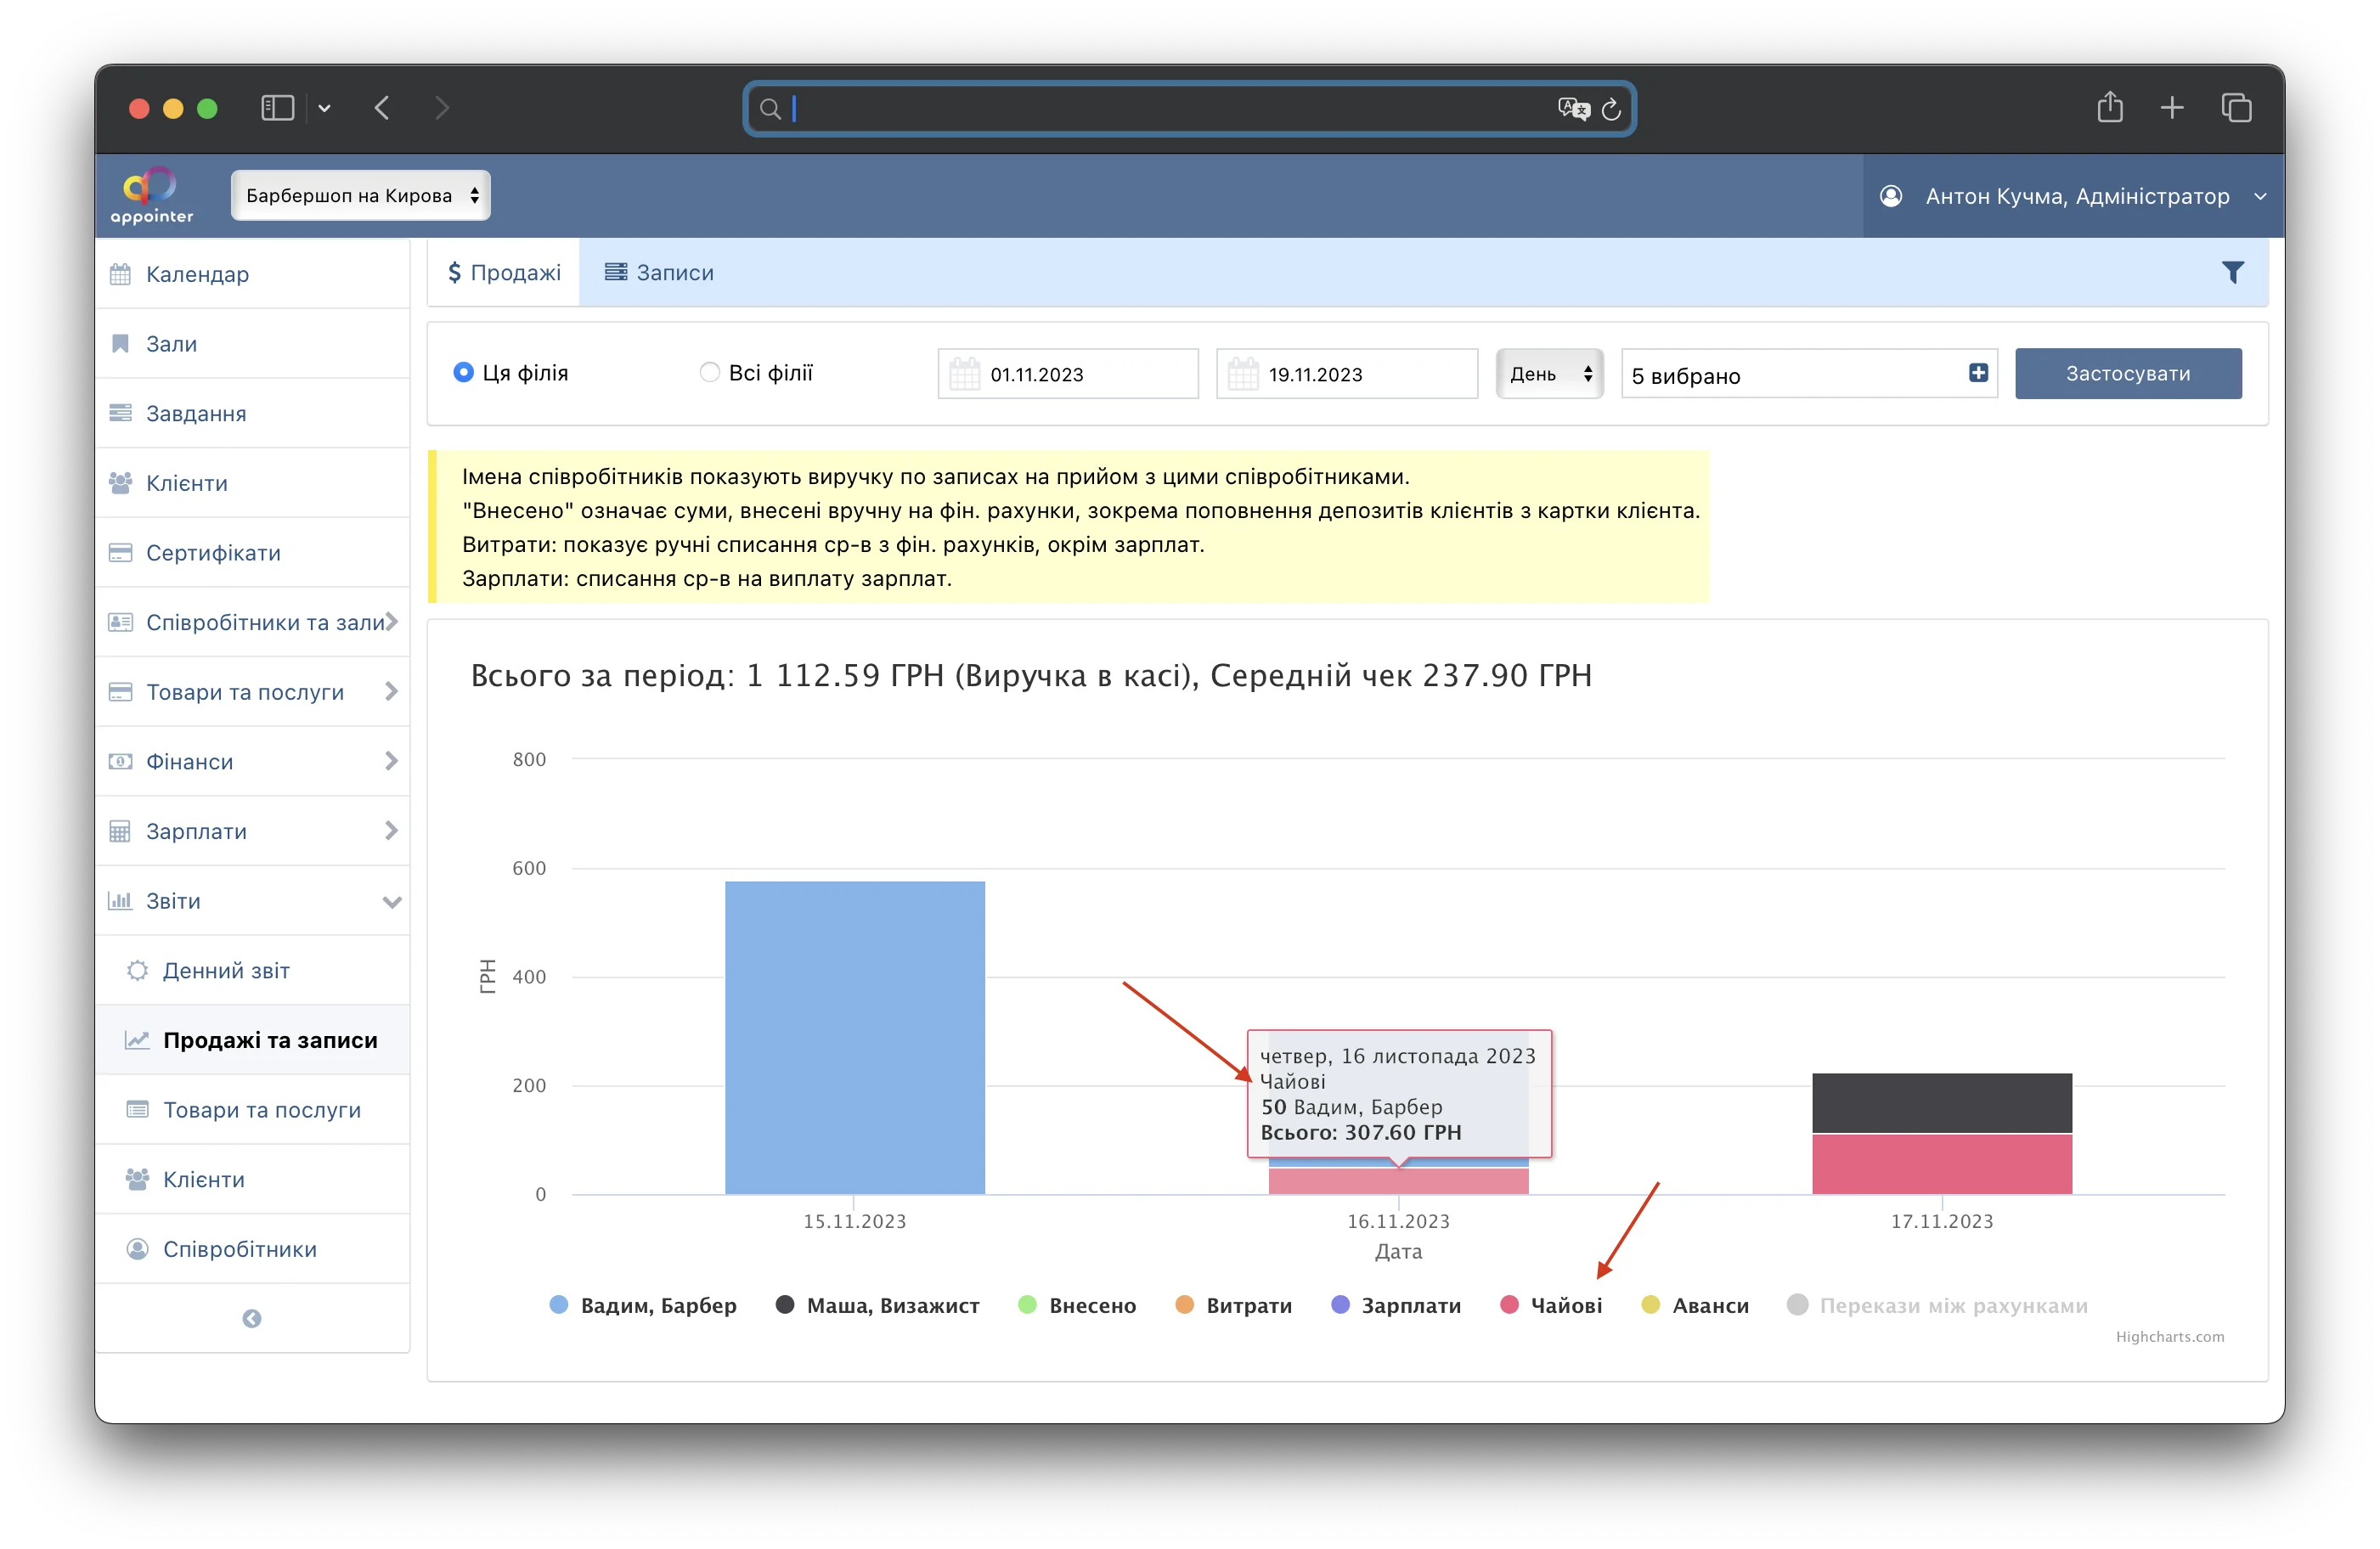2380x1549 pixels.
Task: Toggle Аванси series in legend
Action: pyautogui.click(x=1695, y=1305)
